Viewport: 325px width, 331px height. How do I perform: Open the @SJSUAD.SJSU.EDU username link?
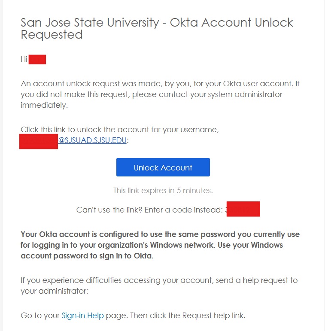click(x=92, y=140)
